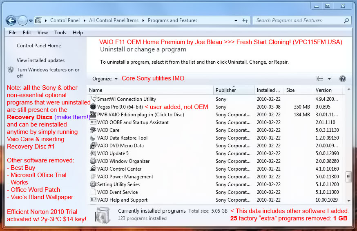Select the SmartWi Connection Utility icon
Viewport: 357px width, 231px height.
point(93,99)
